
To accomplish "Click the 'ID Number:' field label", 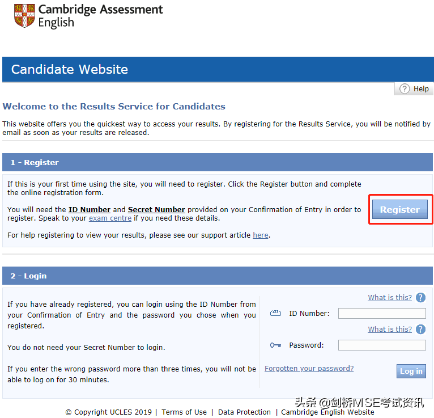I will (309, 313).
